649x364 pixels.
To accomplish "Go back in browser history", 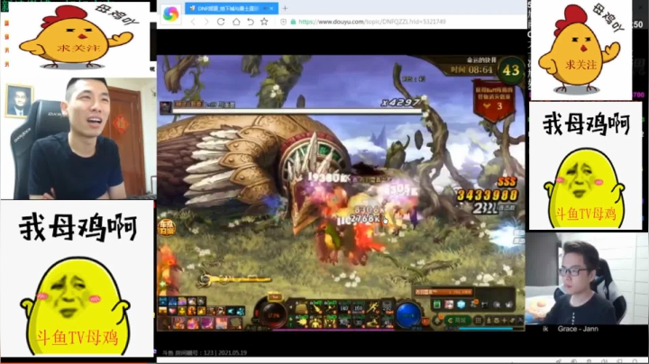I will coord(193,22).
